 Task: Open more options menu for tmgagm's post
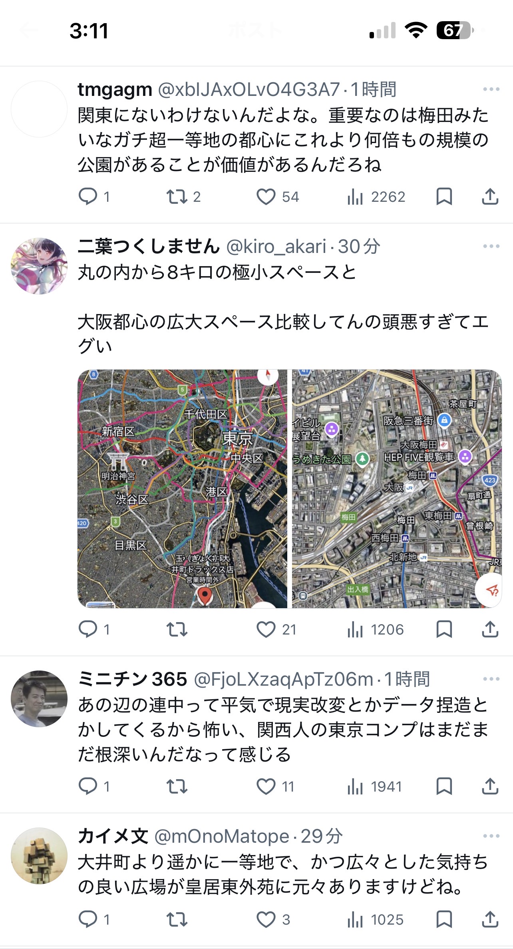[x=491, y=89]
